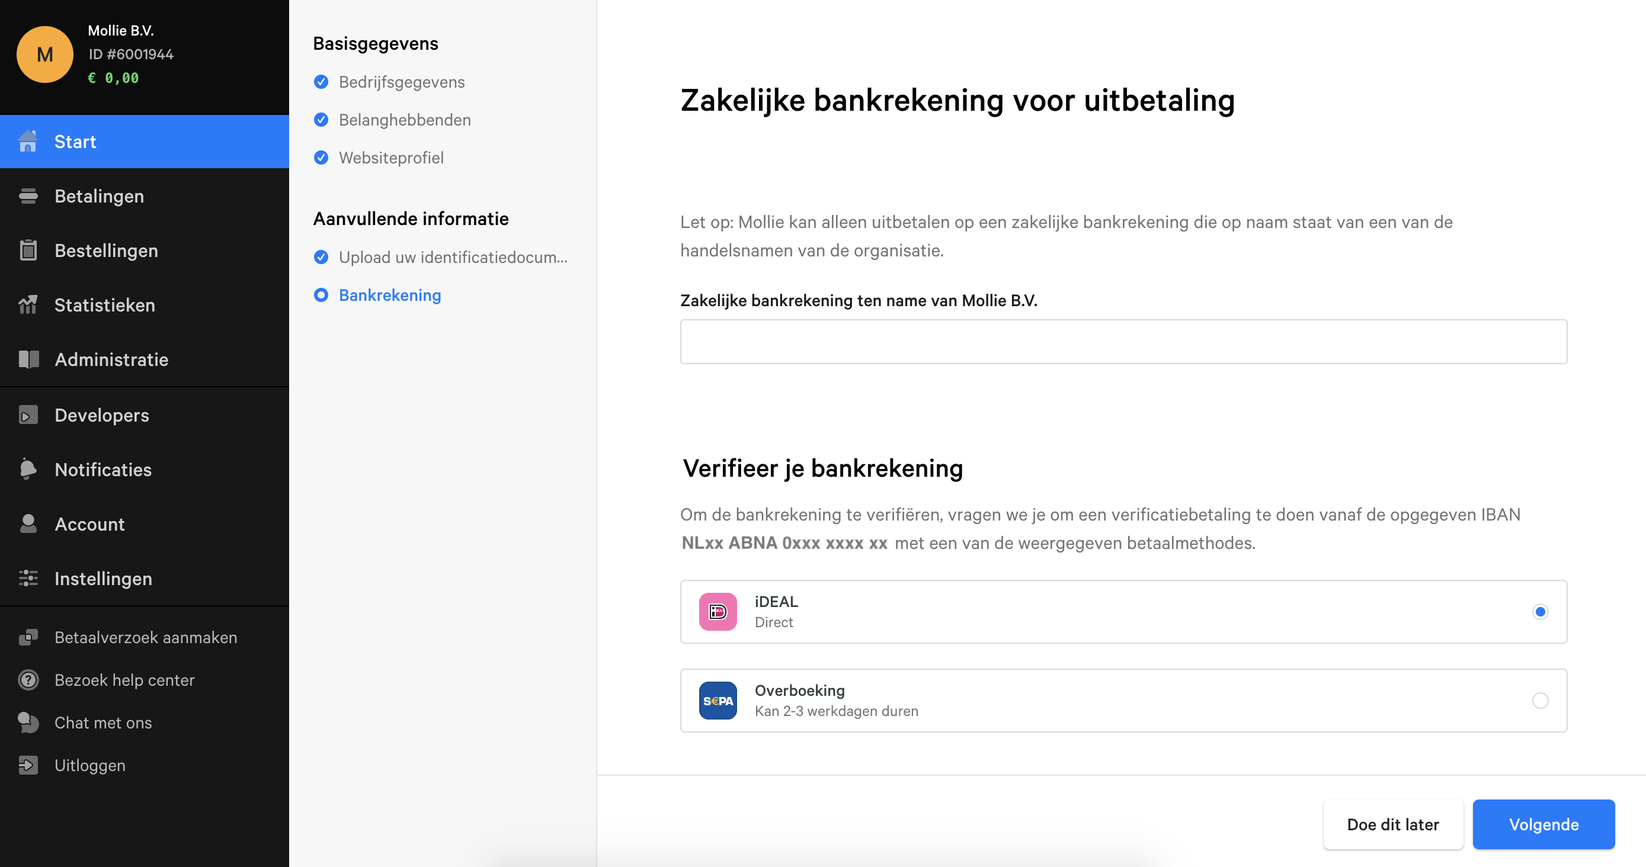Click the ID #6001944 text
The height and width of the screenshot is (867, 1646).
131,54
